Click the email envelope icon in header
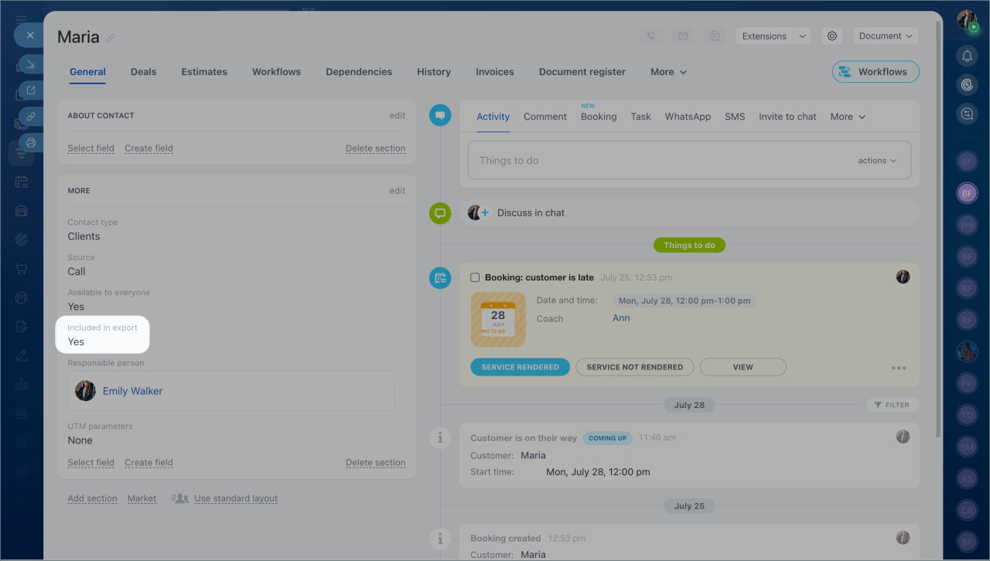Image resolution: width=990 pixels, height=561 pixels. [x=683, y=36]
